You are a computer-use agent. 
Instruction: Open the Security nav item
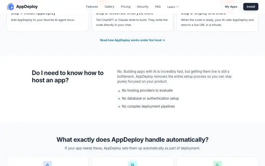click(x=143, y=7)
